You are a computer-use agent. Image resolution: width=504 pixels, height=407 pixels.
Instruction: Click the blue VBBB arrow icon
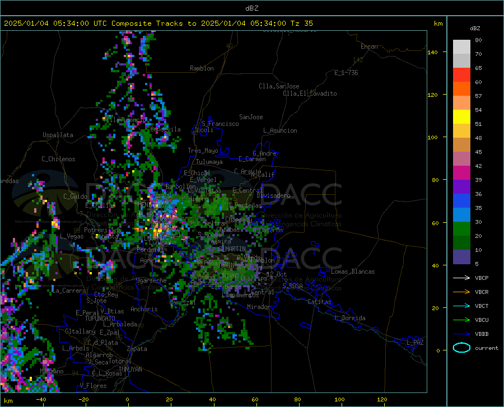(x=461, y=334)
